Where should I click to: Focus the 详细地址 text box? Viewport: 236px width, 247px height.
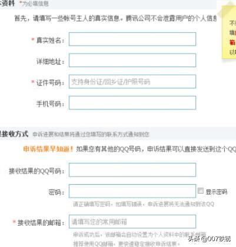coord(132,60)
